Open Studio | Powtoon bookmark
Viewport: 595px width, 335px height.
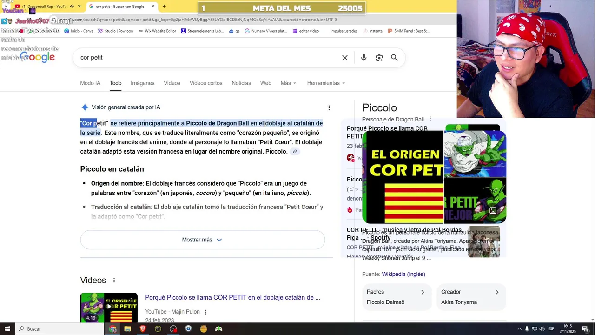click(116, 31)
